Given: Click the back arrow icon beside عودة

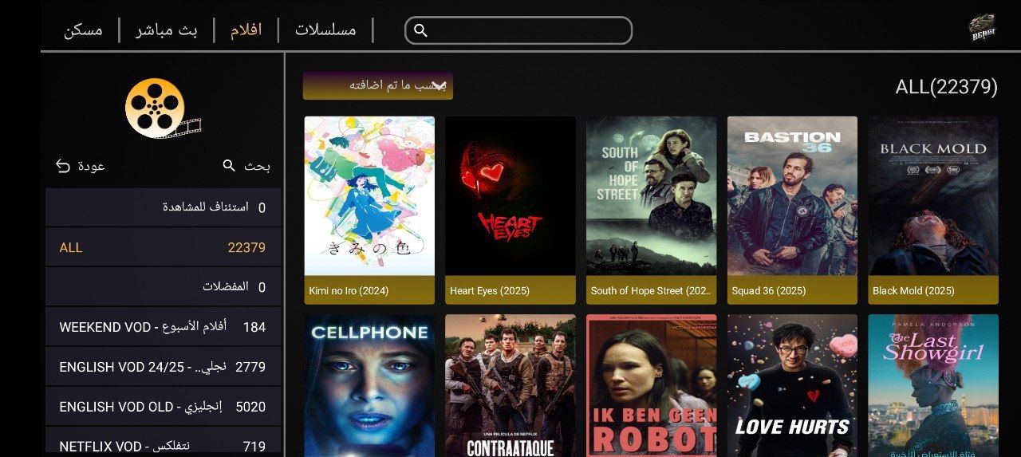Looking at the screenshot, I should click(x=63, y=166).
